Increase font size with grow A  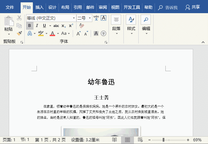pyautogui.click(x=78, y=33)
